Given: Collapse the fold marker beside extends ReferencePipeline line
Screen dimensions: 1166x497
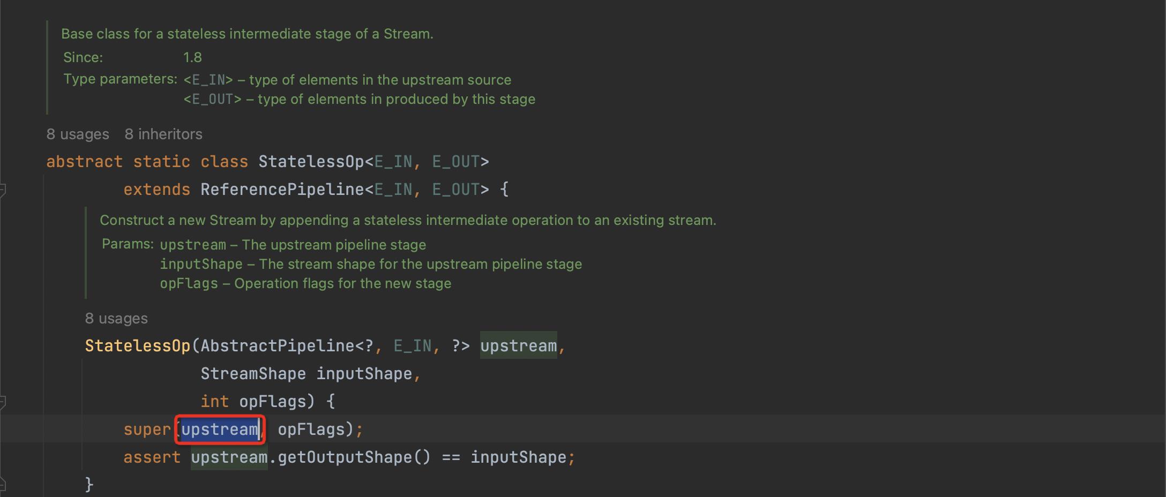Looking at the screenshot, I should (2, 190).
